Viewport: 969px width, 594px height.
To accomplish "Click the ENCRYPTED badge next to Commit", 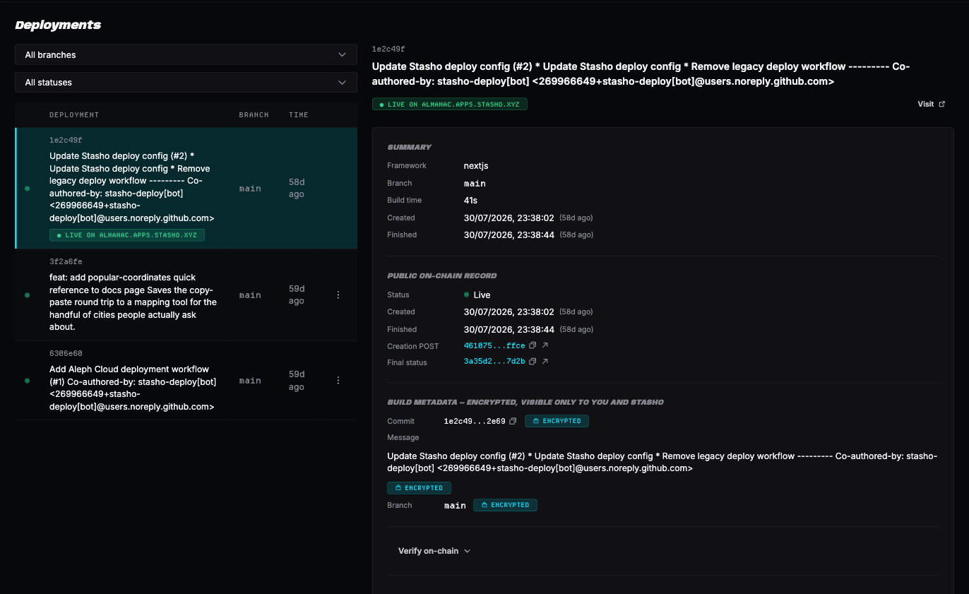I will [x=557, y=421].
